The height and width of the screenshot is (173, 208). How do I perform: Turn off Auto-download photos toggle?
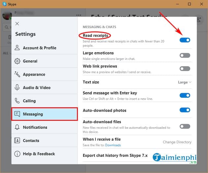[185, 110]
